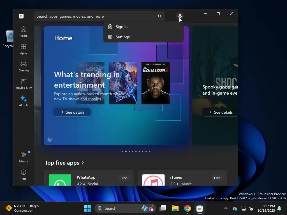This screenshot has height=215, width=287.
Task: Maximize the Microsoft Store window
Action: [x=218, y=14]
